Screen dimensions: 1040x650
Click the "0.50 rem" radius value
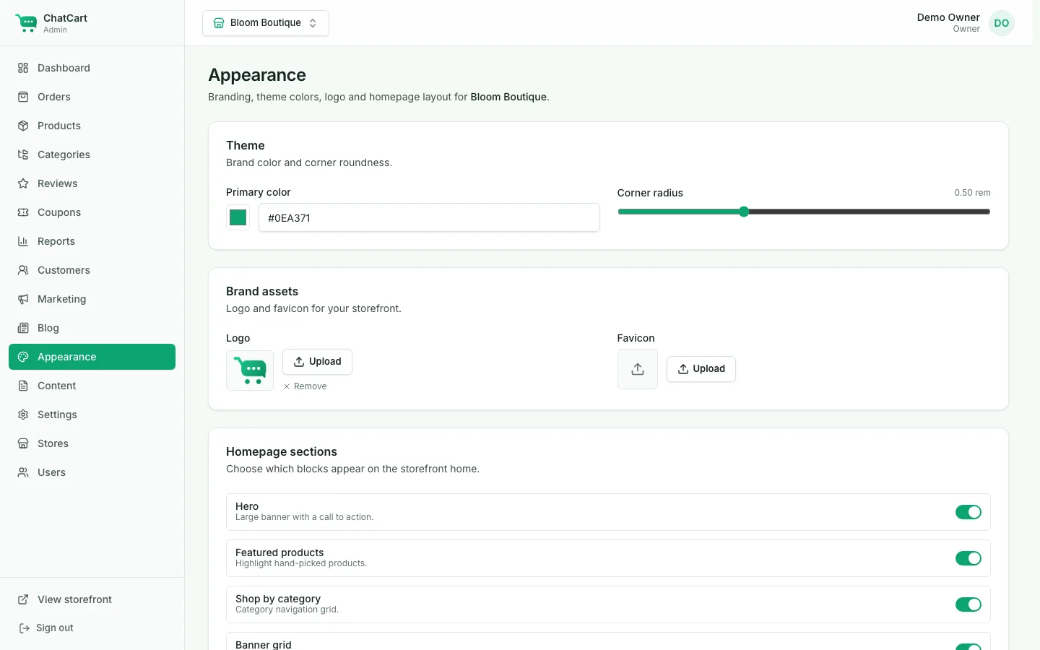tap(972, 193)
